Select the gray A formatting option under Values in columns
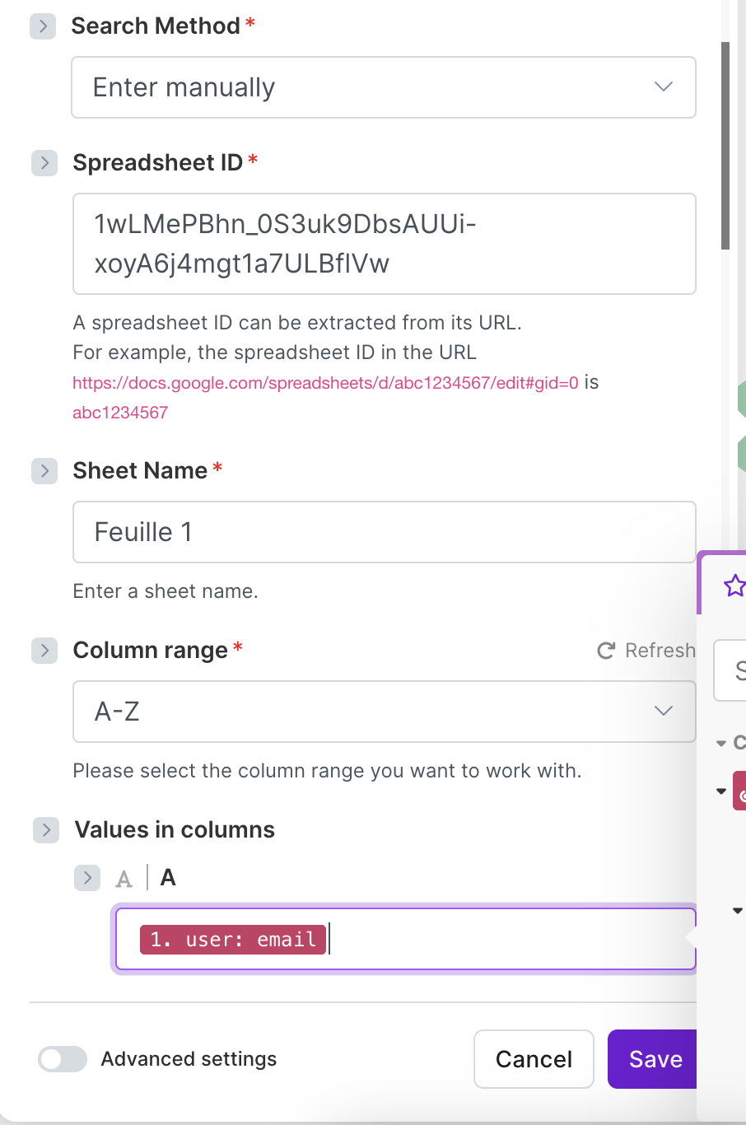Image resolution: width=746 pixels, height=1125 pixels. coord(122,877)
